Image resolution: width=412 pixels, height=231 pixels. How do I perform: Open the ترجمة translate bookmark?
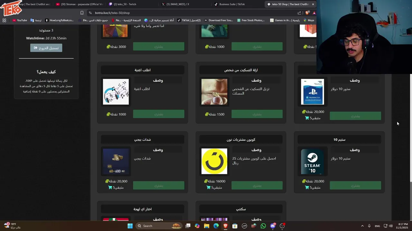36,20
